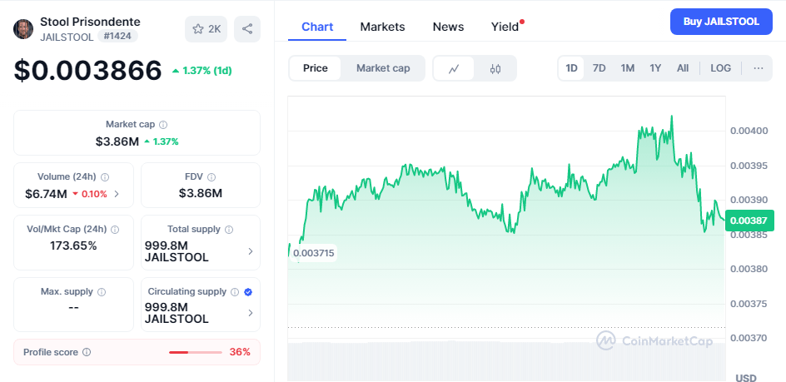Open the share icon button
The width and height of the screenshot is (786, 382).
[x=247, y=29]
